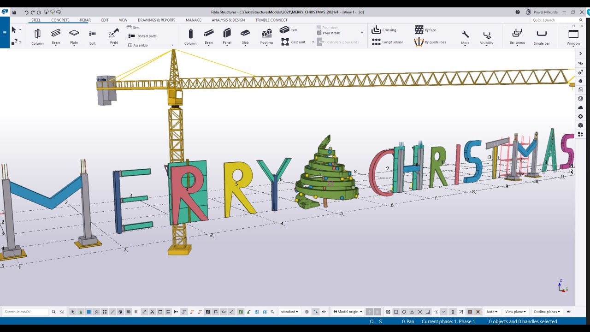590x332 pixels.
Task: Click the Redo arrow
Action: pyautogui.click(x=32, y=12)
